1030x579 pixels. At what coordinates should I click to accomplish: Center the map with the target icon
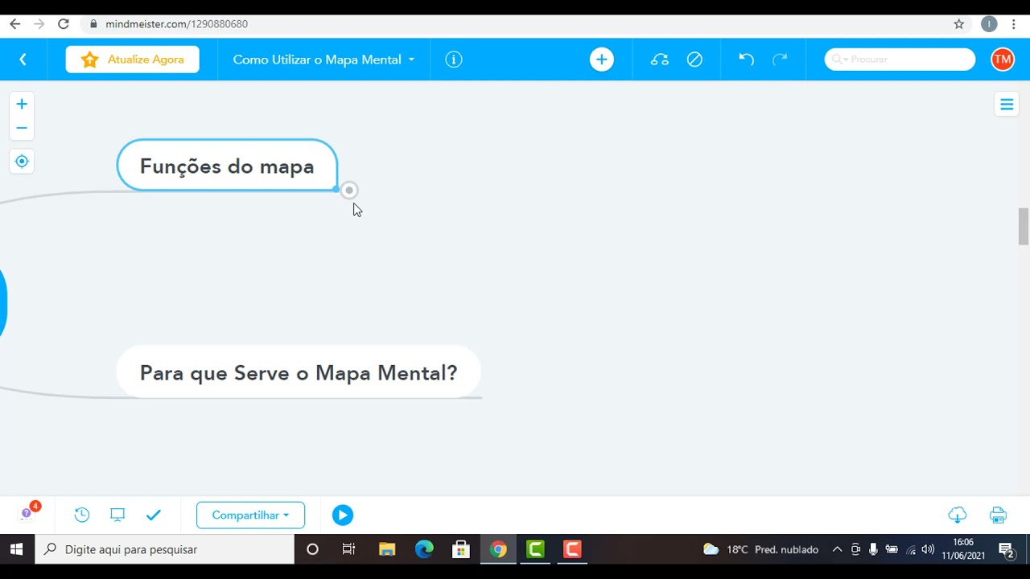click(x=22, y=161)
